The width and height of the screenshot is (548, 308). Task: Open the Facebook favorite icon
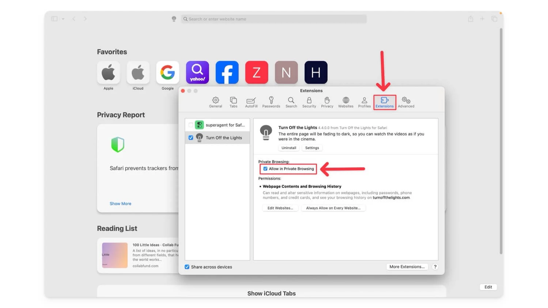(x=227, y=72)
